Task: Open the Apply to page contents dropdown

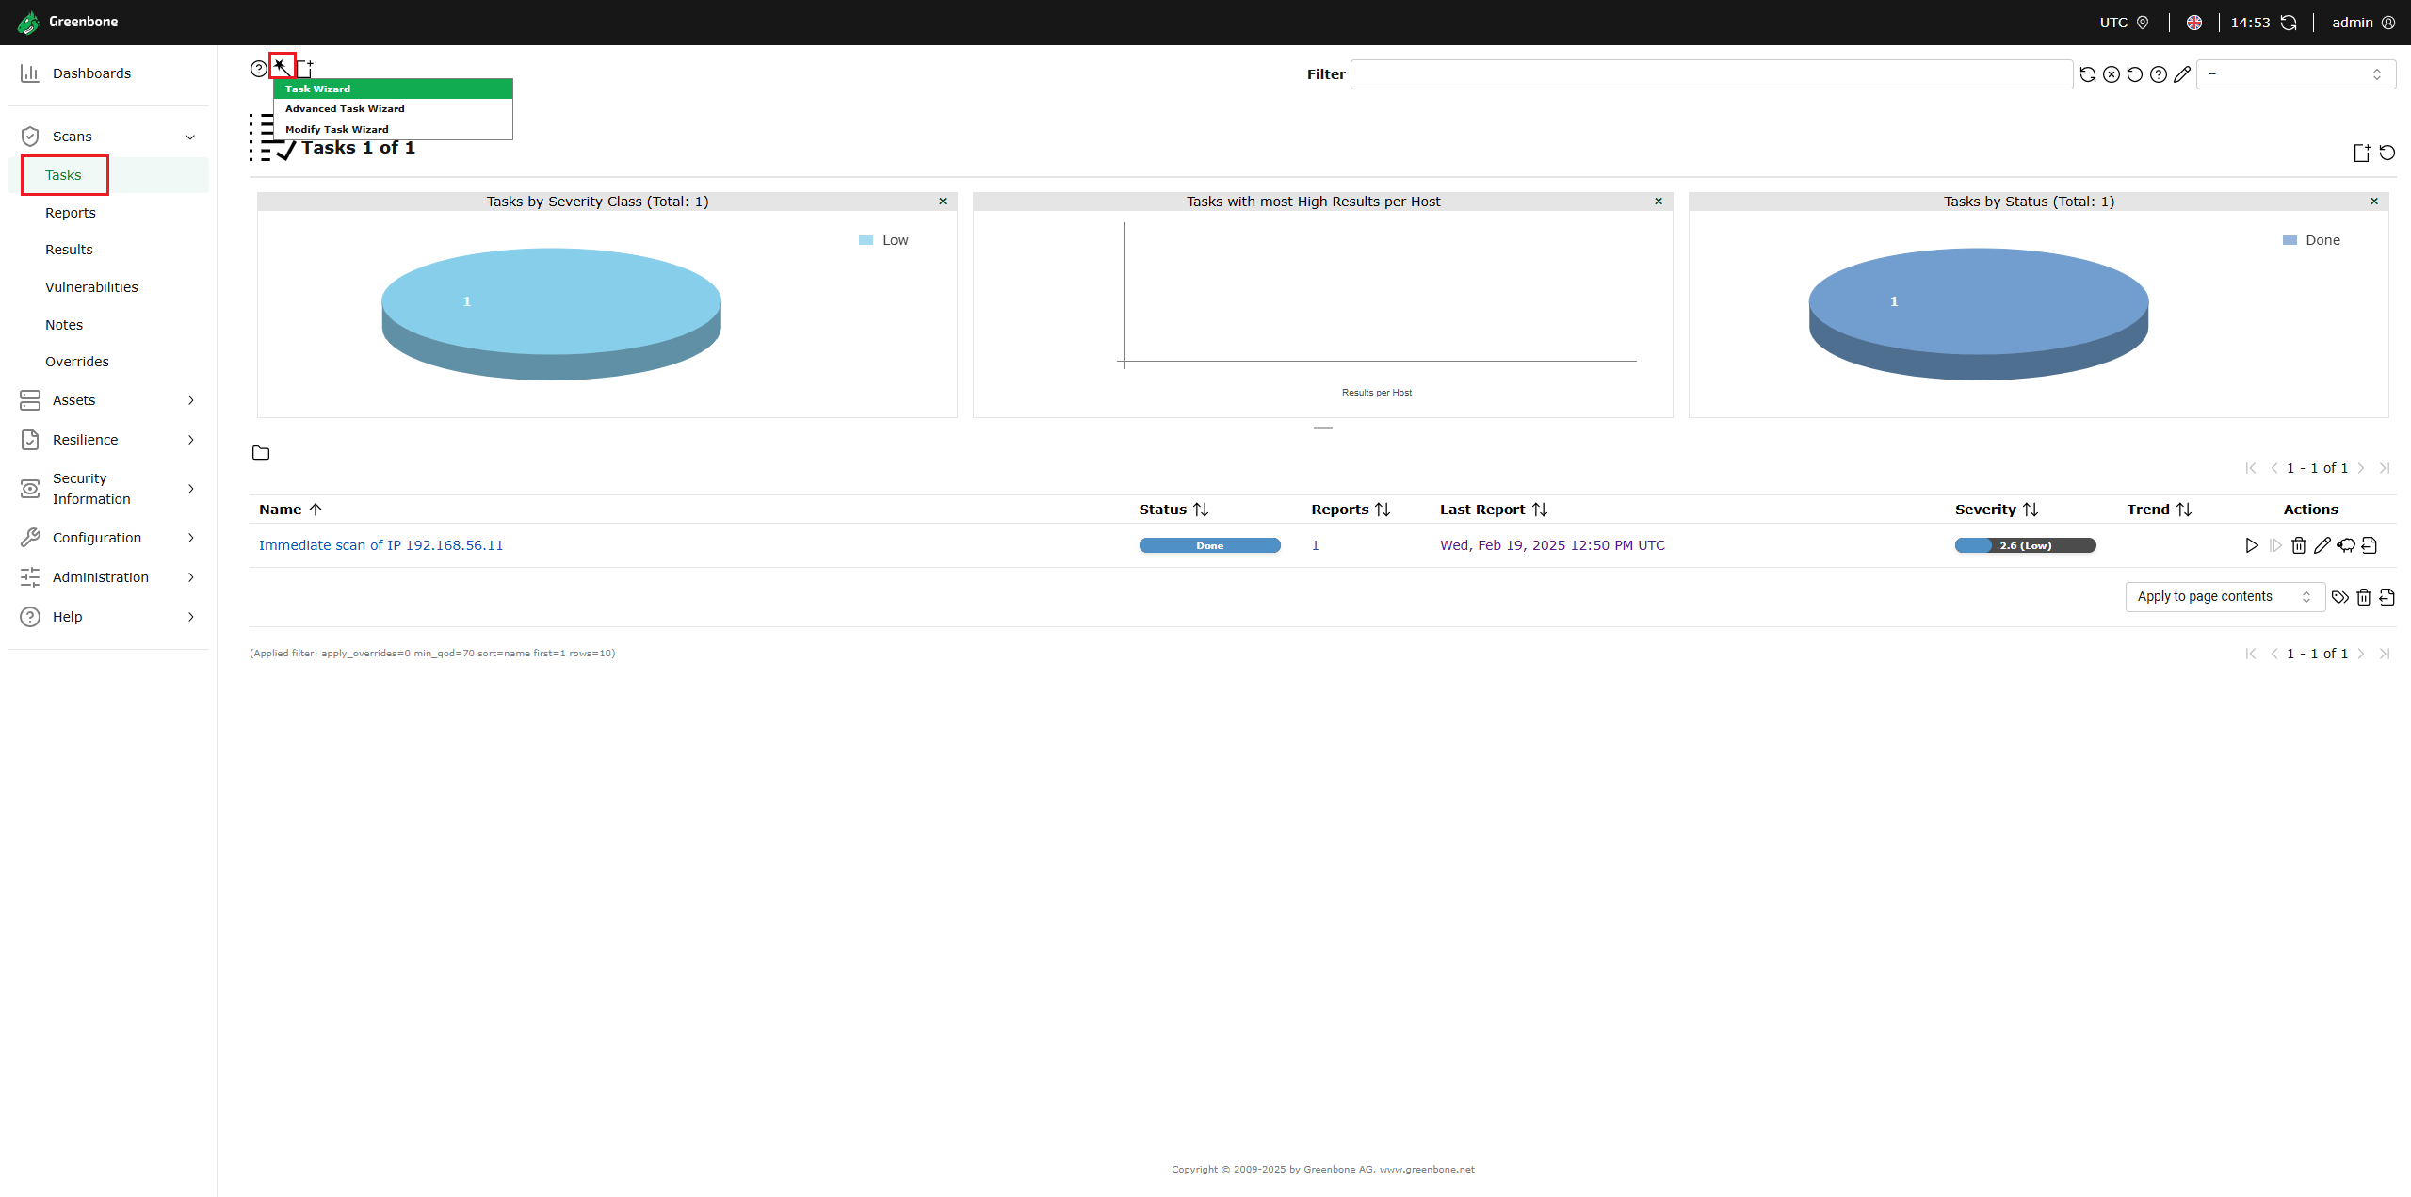Action: [2225, 597]
